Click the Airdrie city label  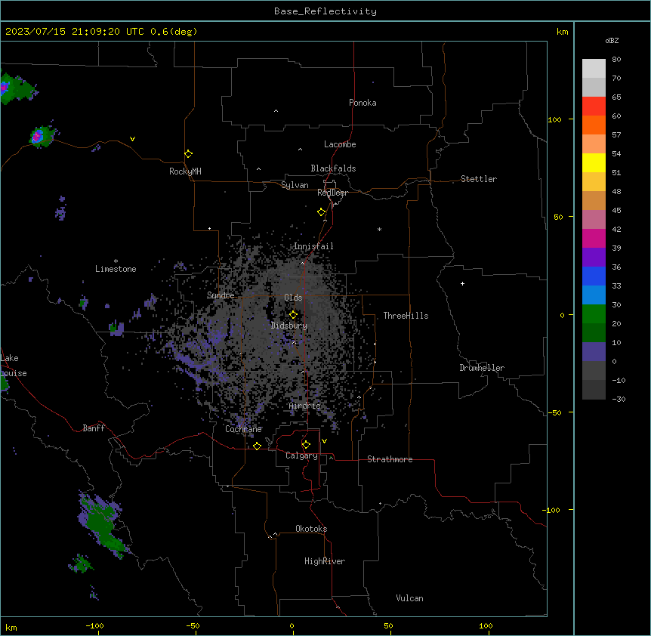coord(305,406)
